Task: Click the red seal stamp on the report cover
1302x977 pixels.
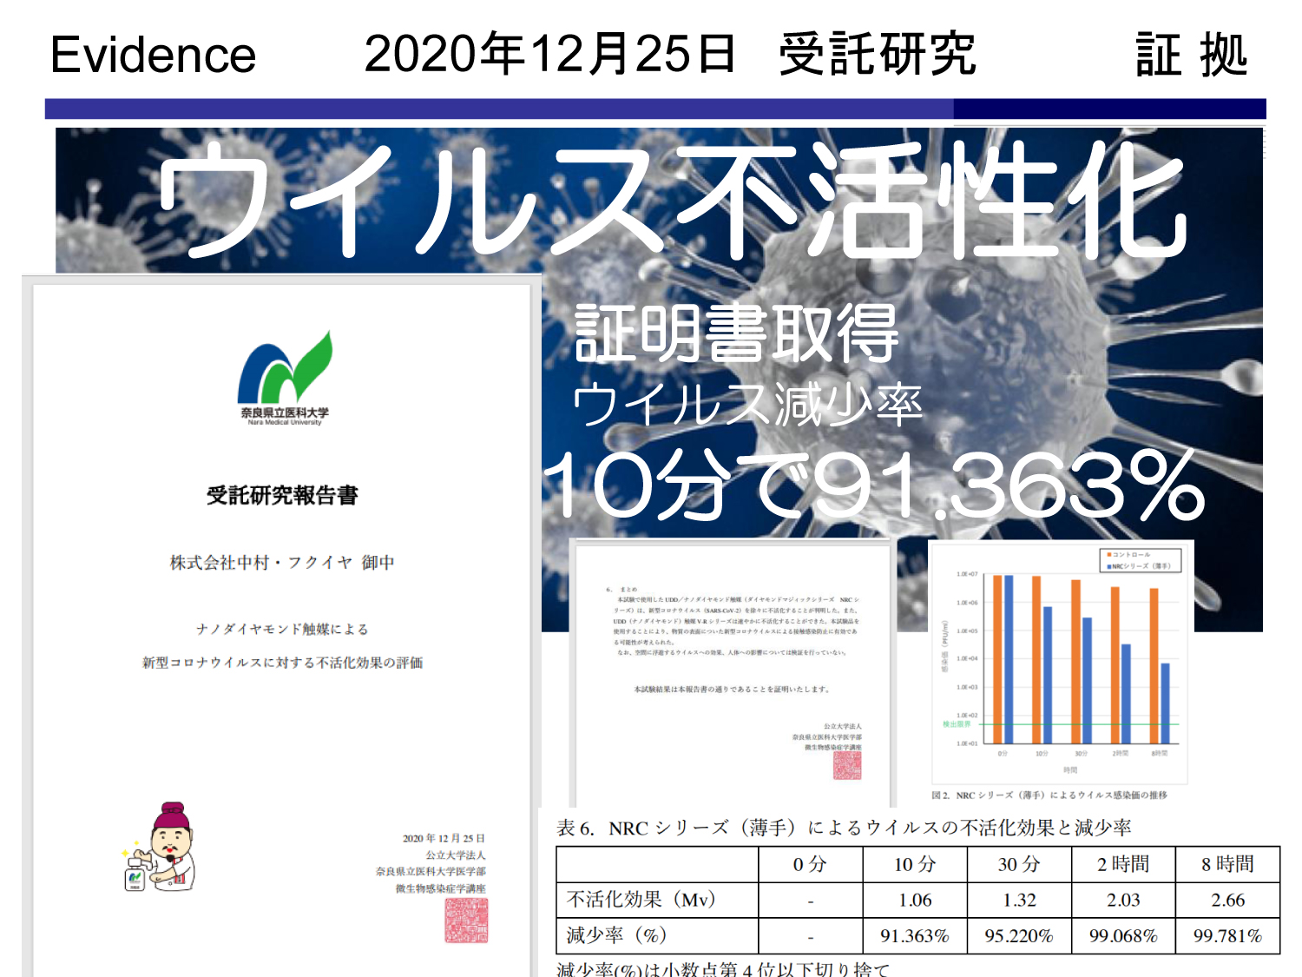Action: pos(466,921)
